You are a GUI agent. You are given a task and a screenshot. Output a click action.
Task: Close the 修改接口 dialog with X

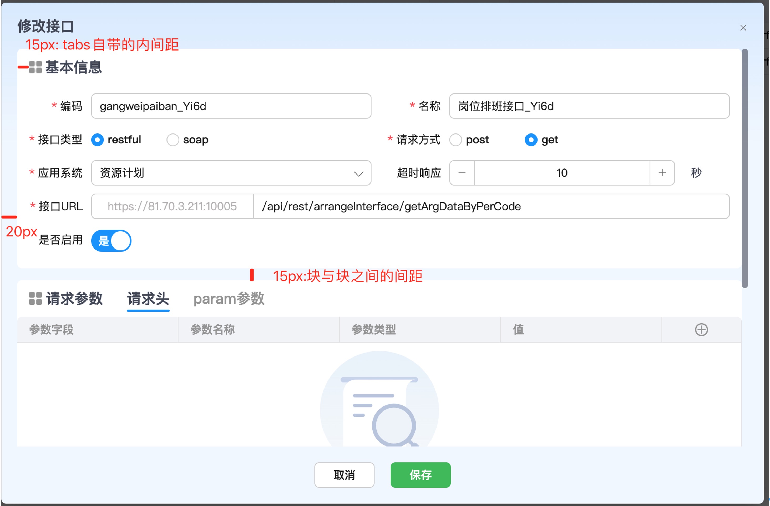click(743, 28)
